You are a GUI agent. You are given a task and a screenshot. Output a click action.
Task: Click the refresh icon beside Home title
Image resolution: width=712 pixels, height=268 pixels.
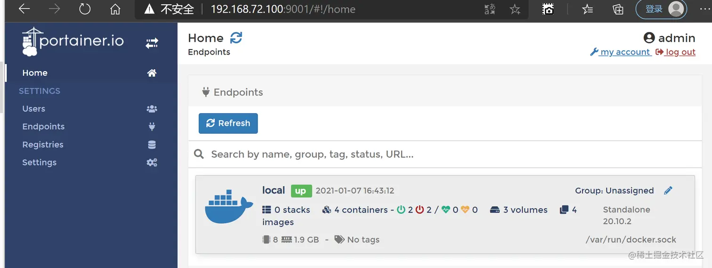coord(236,38)
